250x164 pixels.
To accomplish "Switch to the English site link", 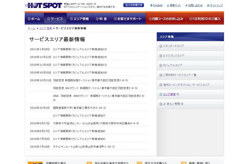I will pos(158,5).
